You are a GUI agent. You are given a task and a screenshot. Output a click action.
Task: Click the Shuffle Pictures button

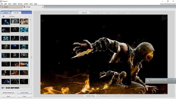click(x=104, y=96)
